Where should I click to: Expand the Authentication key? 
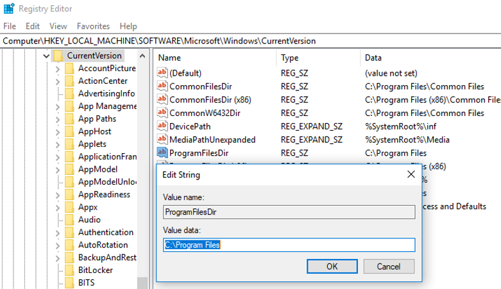[x=58, y=233]
